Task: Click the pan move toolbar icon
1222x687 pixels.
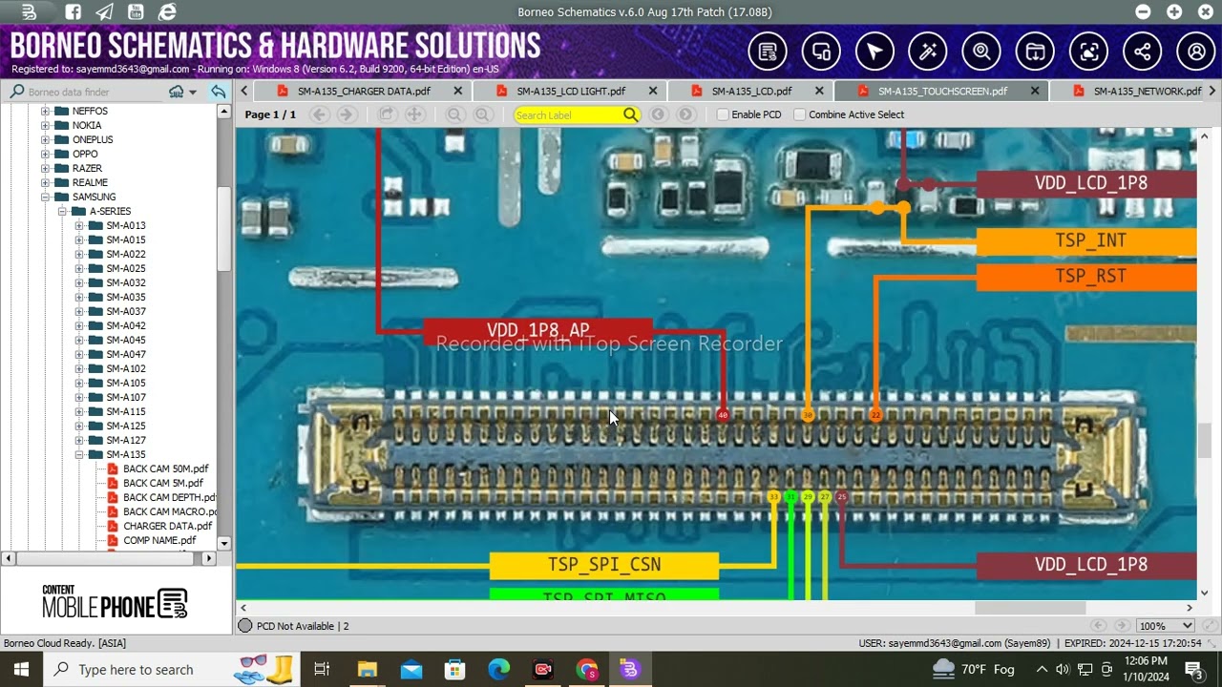Action: pos(414,114)
